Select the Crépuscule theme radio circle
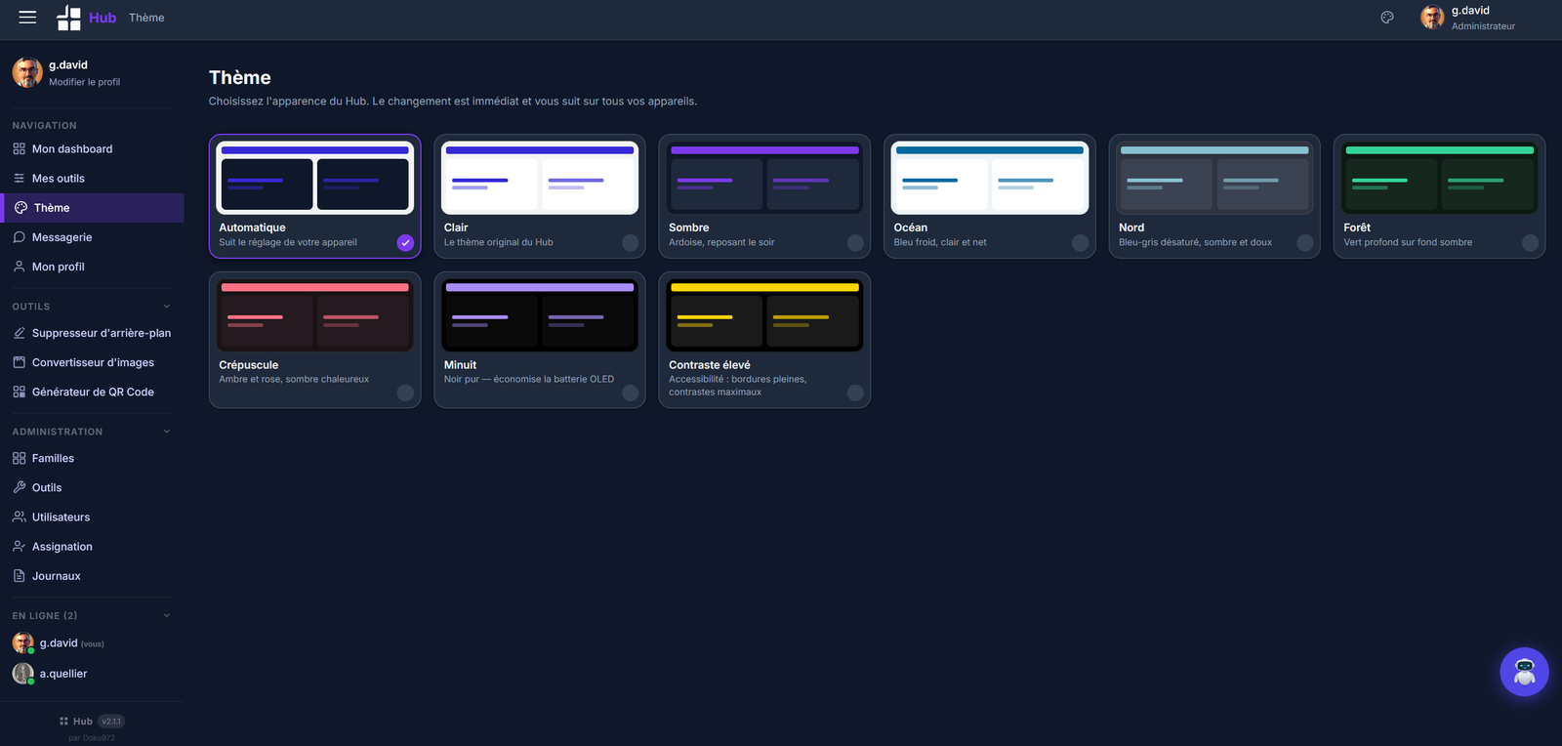The height and width of the screenshot is (746, 1562). point(405,393)
